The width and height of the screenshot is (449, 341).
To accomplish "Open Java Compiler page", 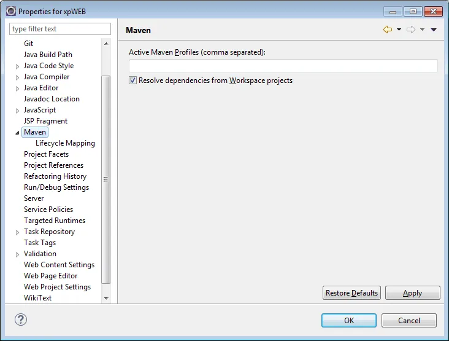I will (47, 77).
